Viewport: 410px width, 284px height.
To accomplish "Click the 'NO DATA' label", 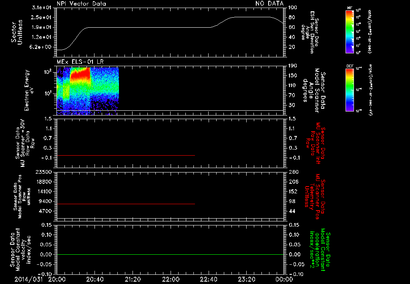I will pyautogui.click(x=269, y=4).
